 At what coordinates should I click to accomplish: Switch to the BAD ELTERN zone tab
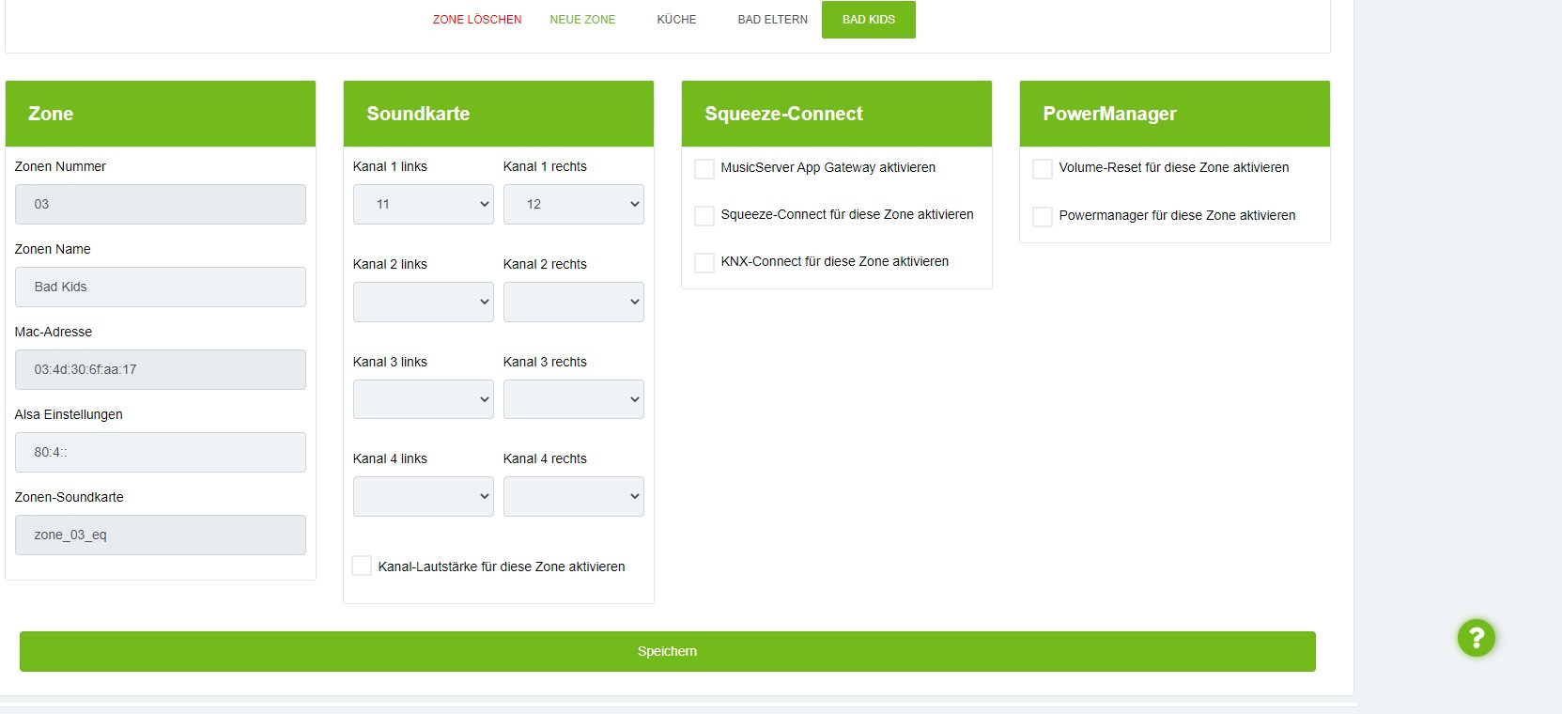(772, 20)
